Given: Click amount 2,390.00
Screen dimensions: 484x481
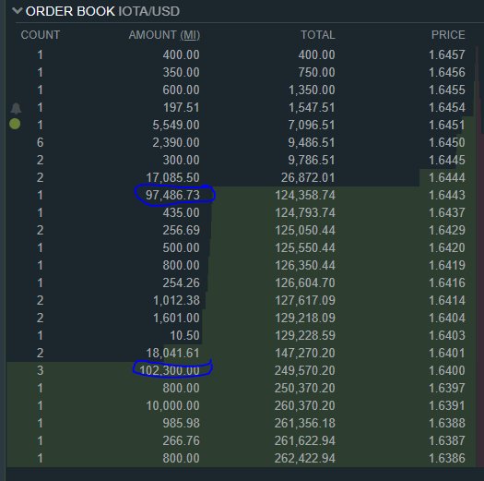Looking at the screenshot, I should tap(176, 142).
